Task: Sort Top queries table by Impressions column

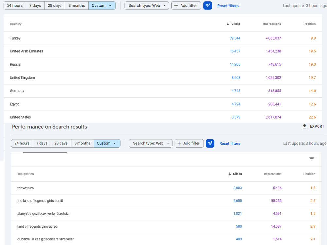Action: tap(272, 174)
